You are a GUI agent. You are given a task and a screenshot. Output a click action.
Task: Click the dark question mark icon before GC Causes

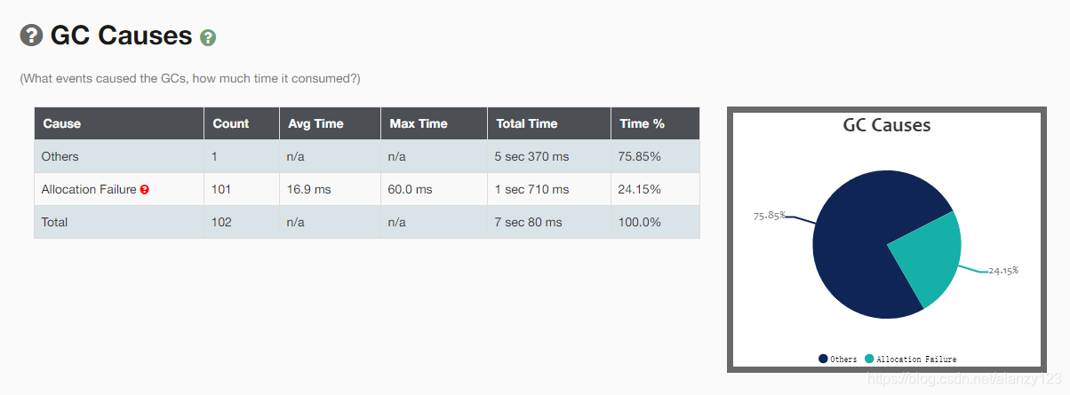pyautogui.click(x=31, y=35)
